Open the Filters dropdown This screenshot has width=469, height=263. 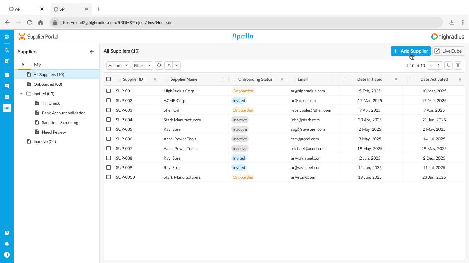pos(142,65)
